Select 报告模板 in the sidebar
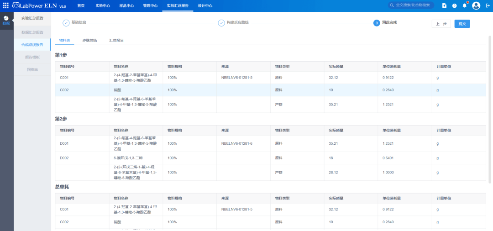This screenshot has width=493, height=231. click(32, 57)
